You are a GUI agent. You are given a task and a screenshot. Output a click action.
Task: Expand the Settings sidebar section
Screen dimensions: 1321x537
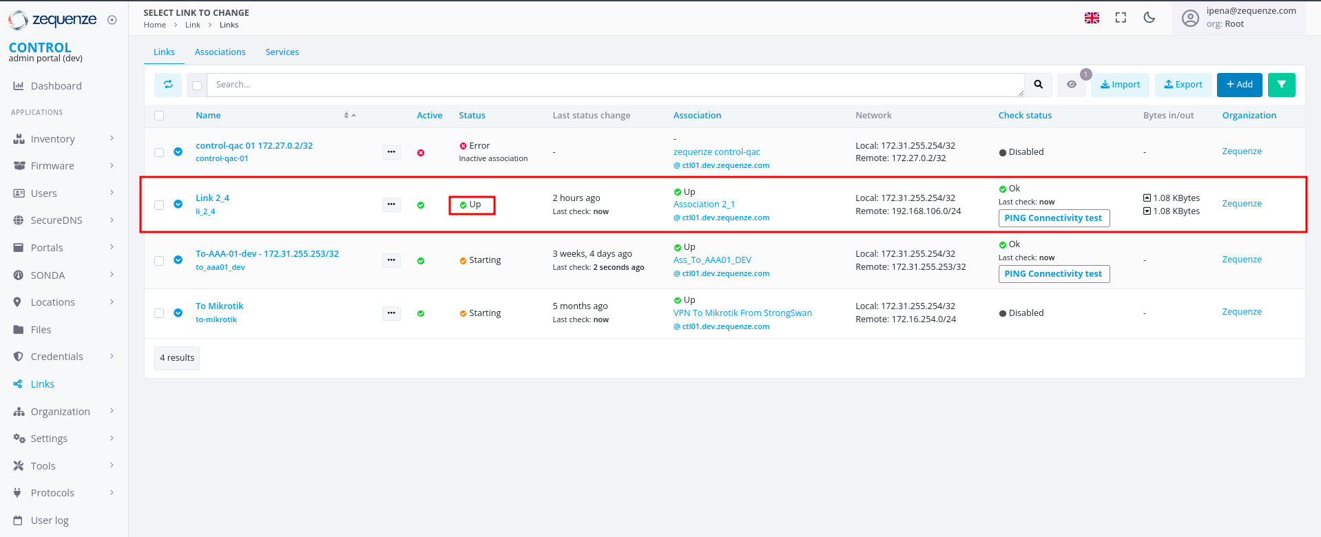63,439
